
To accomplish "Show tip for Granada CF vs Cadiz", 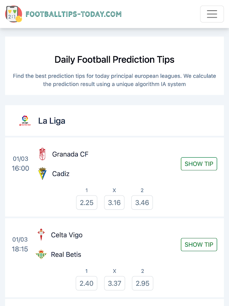I will pos(199,164).
